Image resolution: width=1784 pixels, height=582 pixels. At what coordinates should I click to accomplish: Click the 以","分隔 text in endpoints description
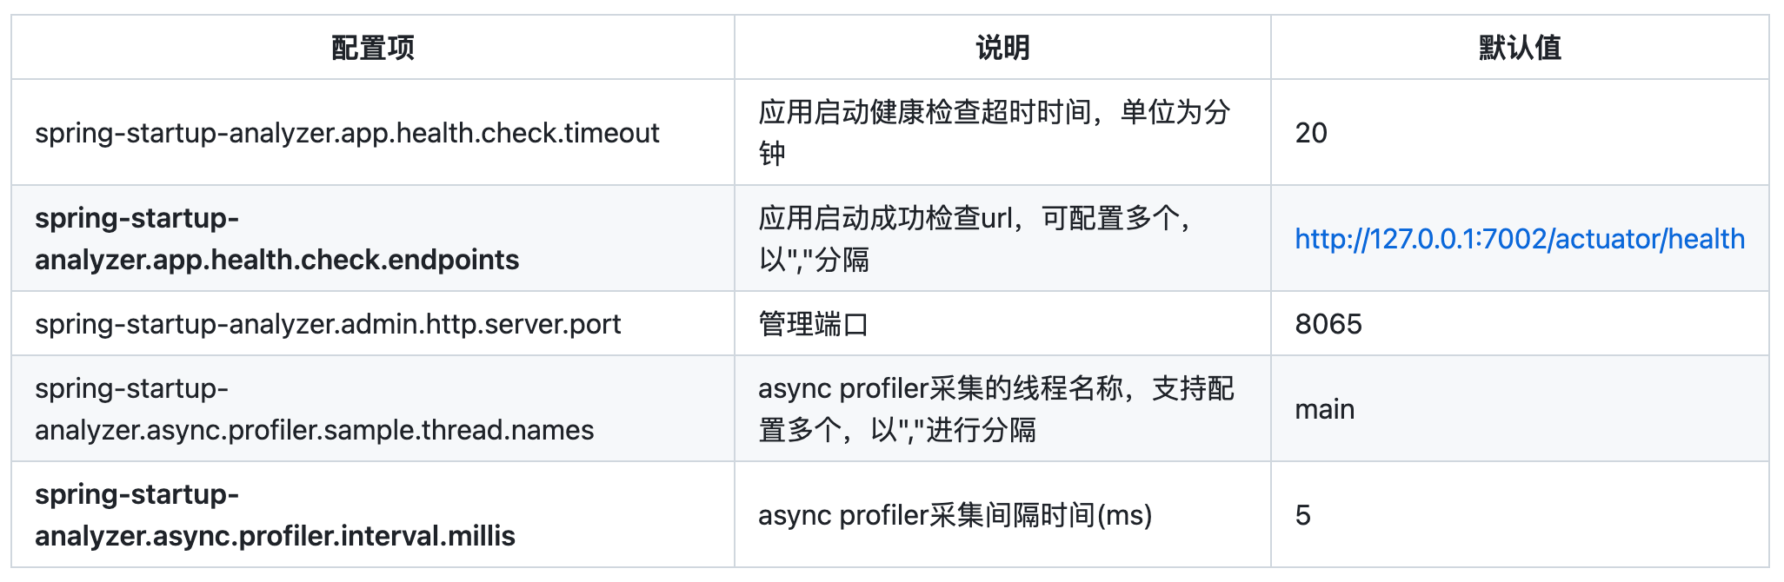click(x=814, y=260)
